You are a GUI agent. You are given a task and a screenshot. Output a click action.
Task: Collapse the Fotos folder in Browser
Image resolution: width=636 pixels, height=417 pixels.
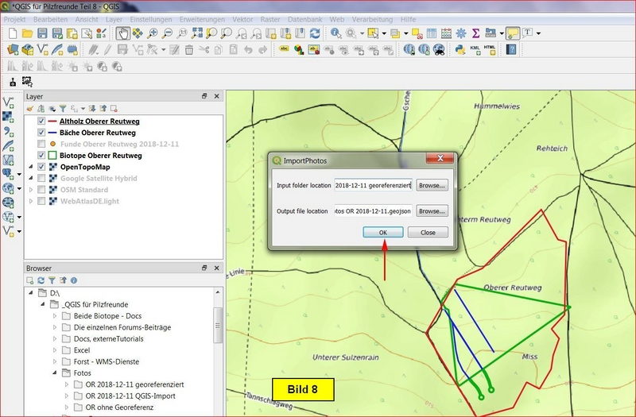click(55, 373)
